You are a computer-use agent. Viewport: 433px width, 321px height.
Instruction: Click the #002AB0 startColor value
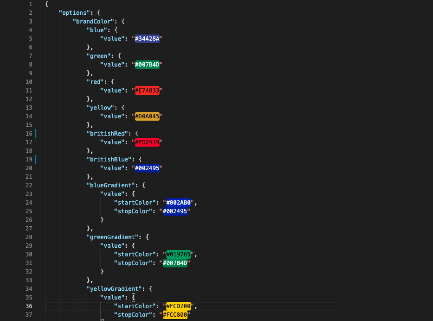click(178, 203)
